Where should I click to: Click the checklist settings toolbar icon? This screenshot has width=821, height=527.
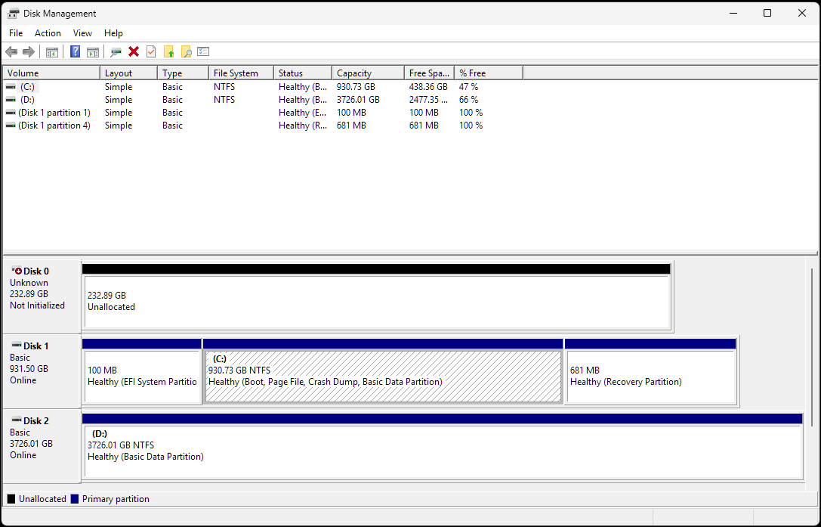click(x=203, y=51)
